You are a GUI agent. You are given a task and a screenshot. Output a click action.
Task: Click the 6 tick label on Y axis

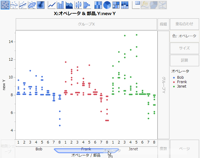click(12, 113)
